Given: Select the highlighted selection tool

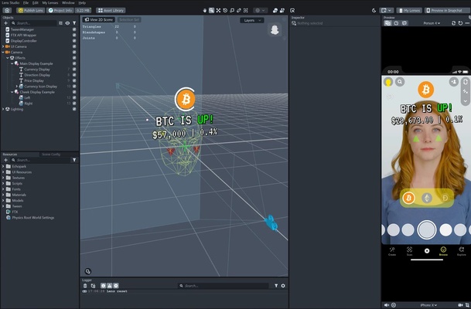Looking at the screenshot, I should (211, 11).
